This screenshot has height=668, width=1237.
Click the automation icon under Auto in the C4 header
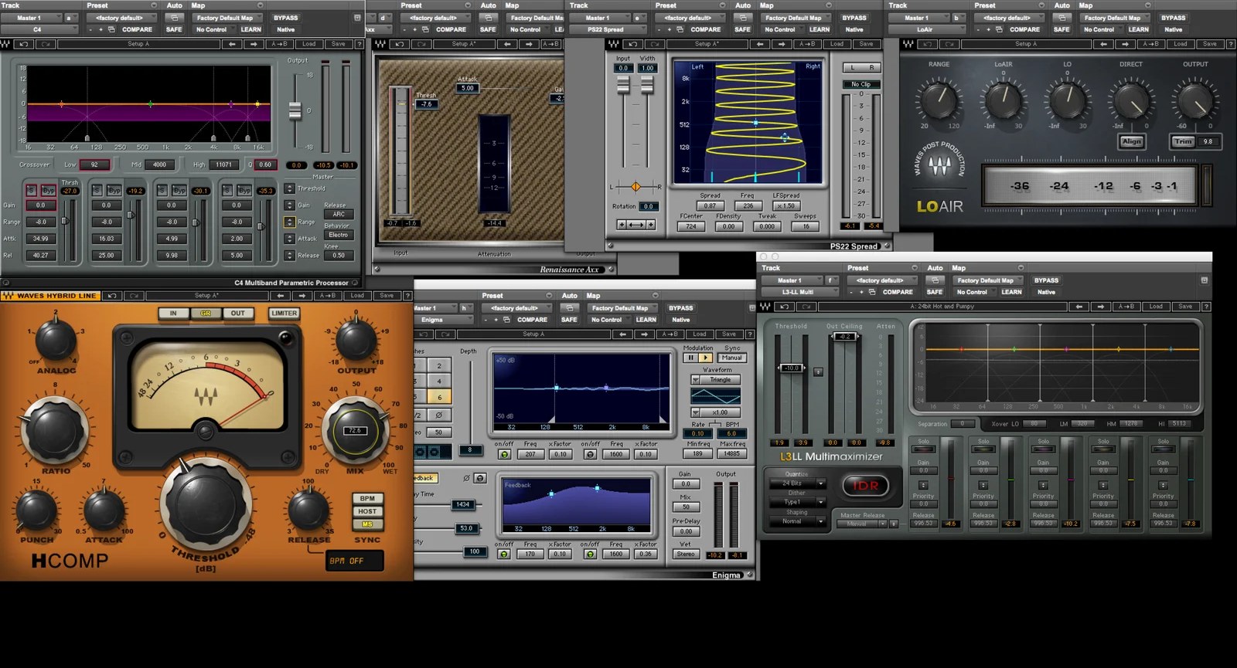174,17
